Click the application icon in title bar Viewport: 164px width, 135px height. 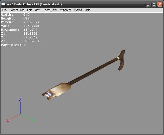pos(3,4)
